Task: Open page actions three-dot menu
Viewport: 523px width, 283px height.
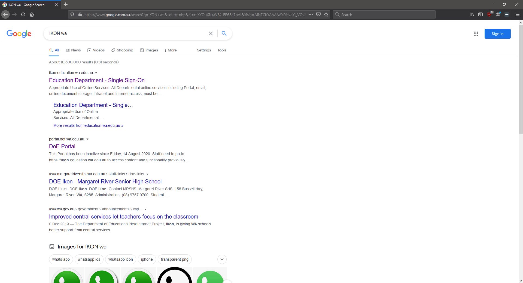Action: 311,14
